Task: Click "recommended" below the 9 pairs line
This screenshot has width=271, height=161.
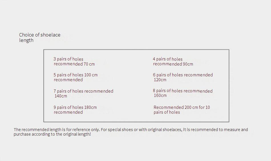Action: coord(68,112)
